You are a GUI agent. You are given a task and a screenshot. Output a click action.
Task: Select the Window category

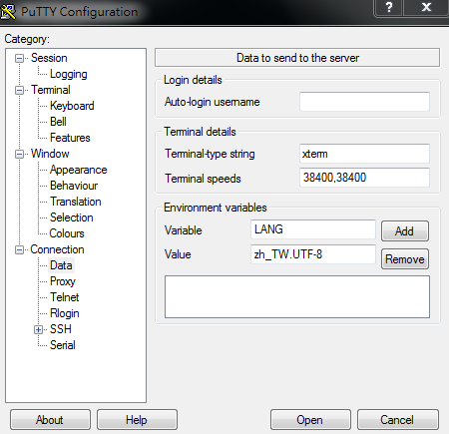[x=50, y=154]
